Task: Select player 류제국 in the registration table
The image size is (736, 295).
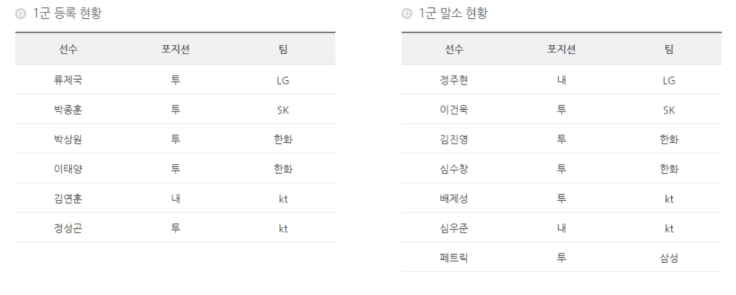Action: pyautogui.click(x=68, y=80)
